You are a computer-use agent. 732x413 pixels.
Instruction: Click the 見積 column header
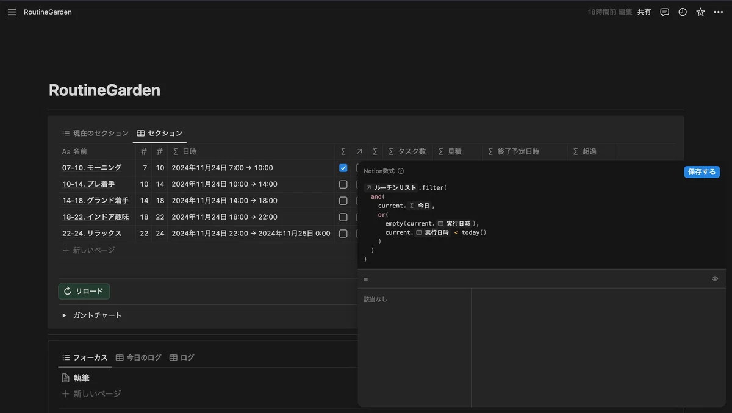457,151
